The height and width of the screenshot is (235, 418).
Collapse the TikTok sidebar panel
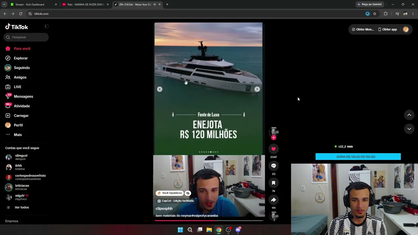(x=46, y=26)
